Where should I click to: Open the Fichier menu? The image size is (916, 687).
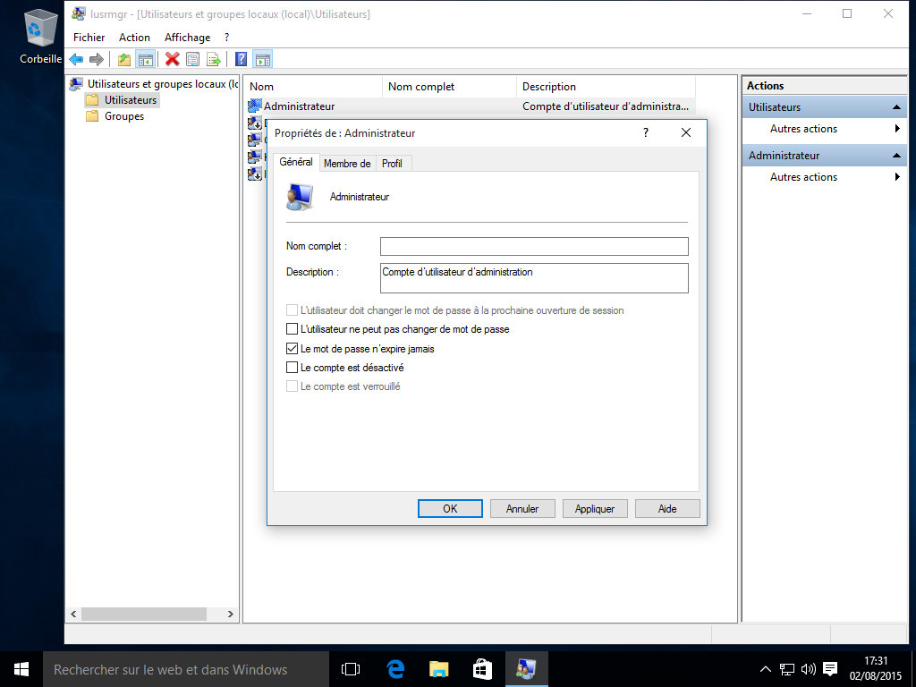[89, 37]
